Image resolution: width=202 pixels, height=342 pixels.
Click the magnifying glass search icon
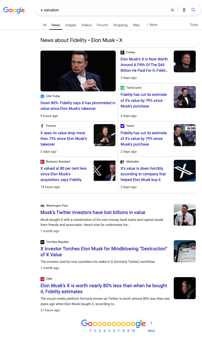tap(193, 10)
